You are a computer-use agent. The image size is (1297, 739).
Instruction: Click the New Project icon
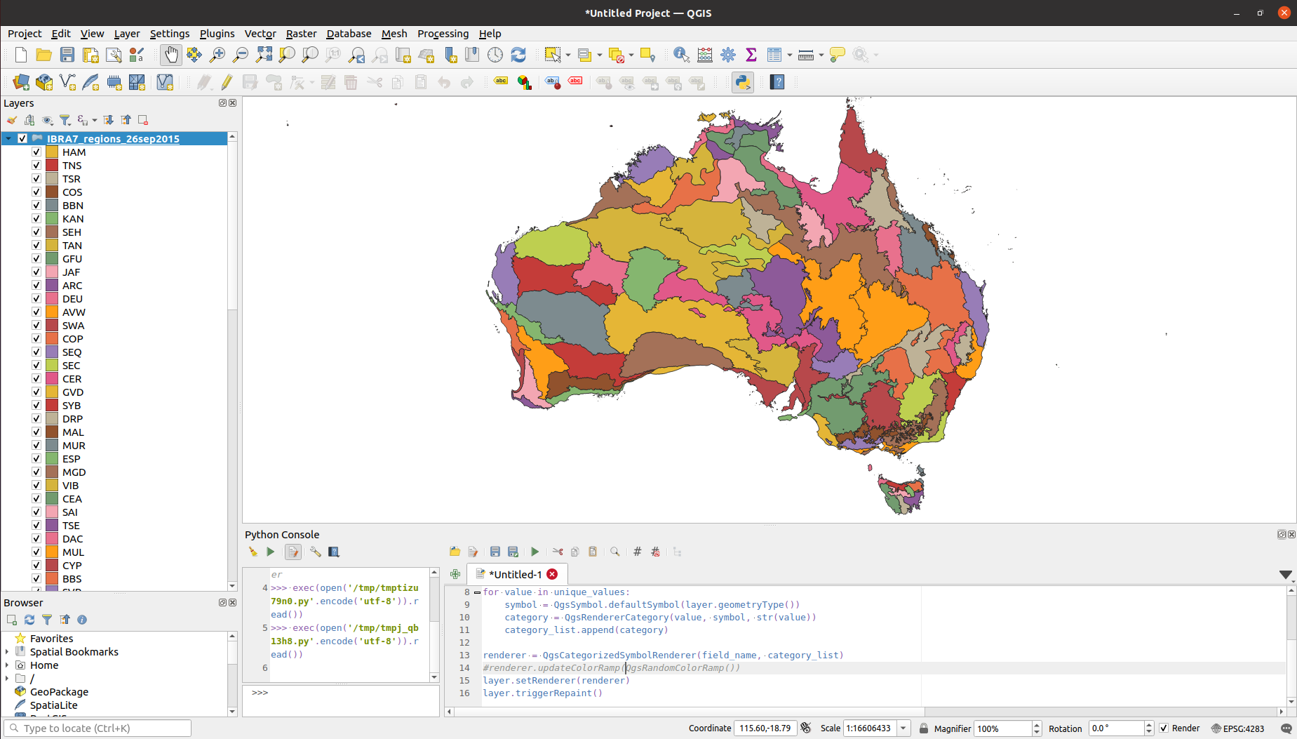21,55
